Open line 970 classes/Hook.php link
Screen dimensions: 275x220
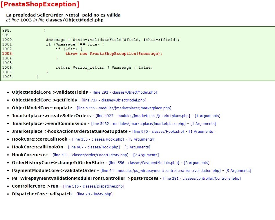158,132
